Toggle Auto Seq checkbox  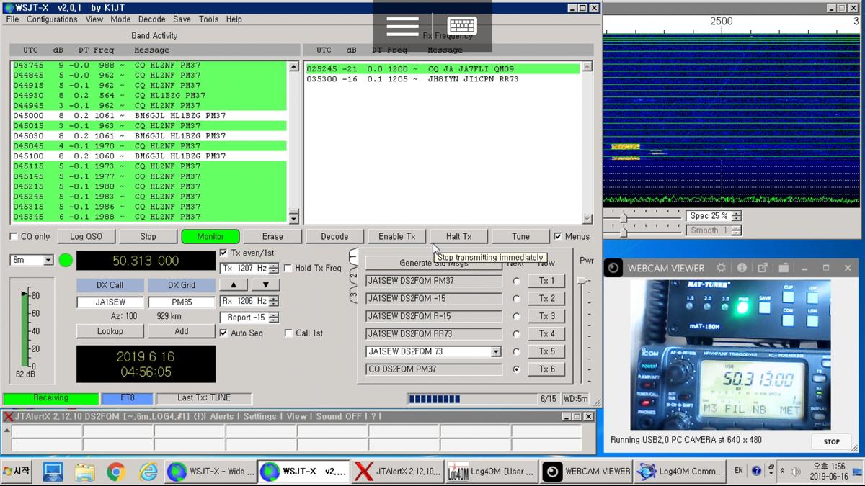point(223,333)
